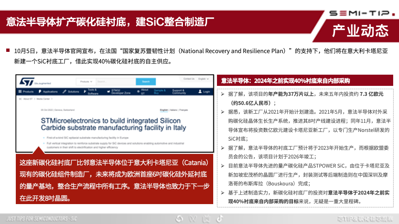Screen dimensions: 399x224
Task: Click footer text JUST TIPS FOR SEMICONDUCTORS
Action: click(37, 219)
